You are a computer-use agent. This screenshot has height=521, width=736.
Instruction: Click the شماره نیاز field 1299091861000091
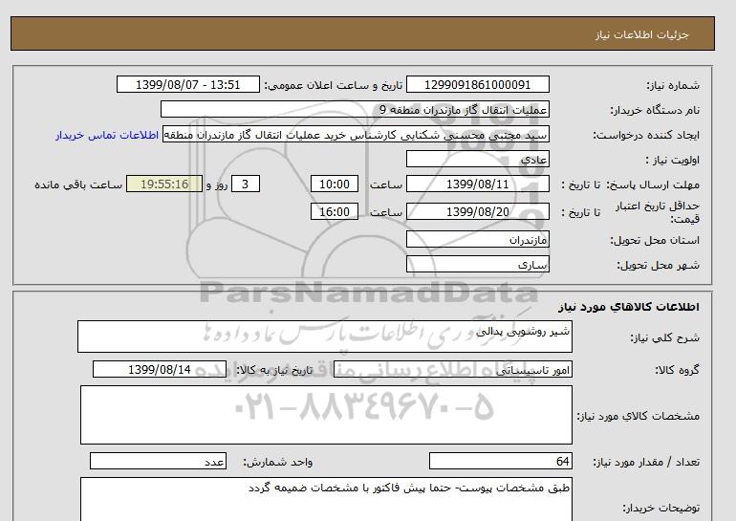click(477, 85)
